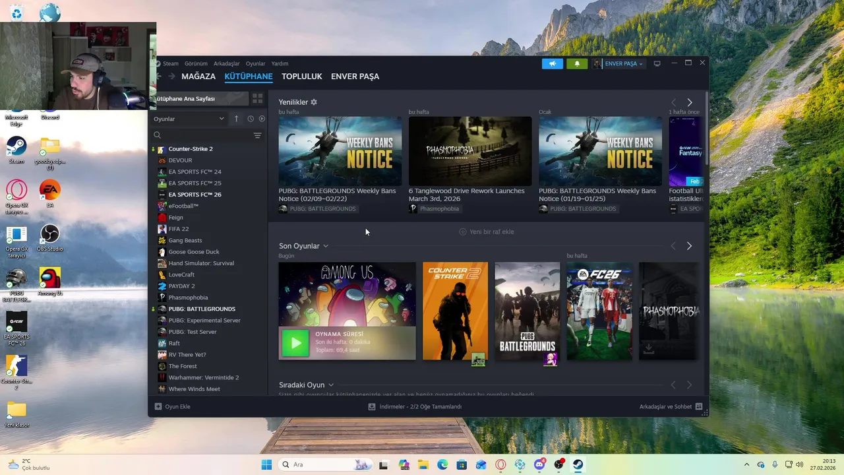Viewport: 844px width, 475px height.
Task: Click Yeni bir raf ekle
Action: tap(487, 232)
